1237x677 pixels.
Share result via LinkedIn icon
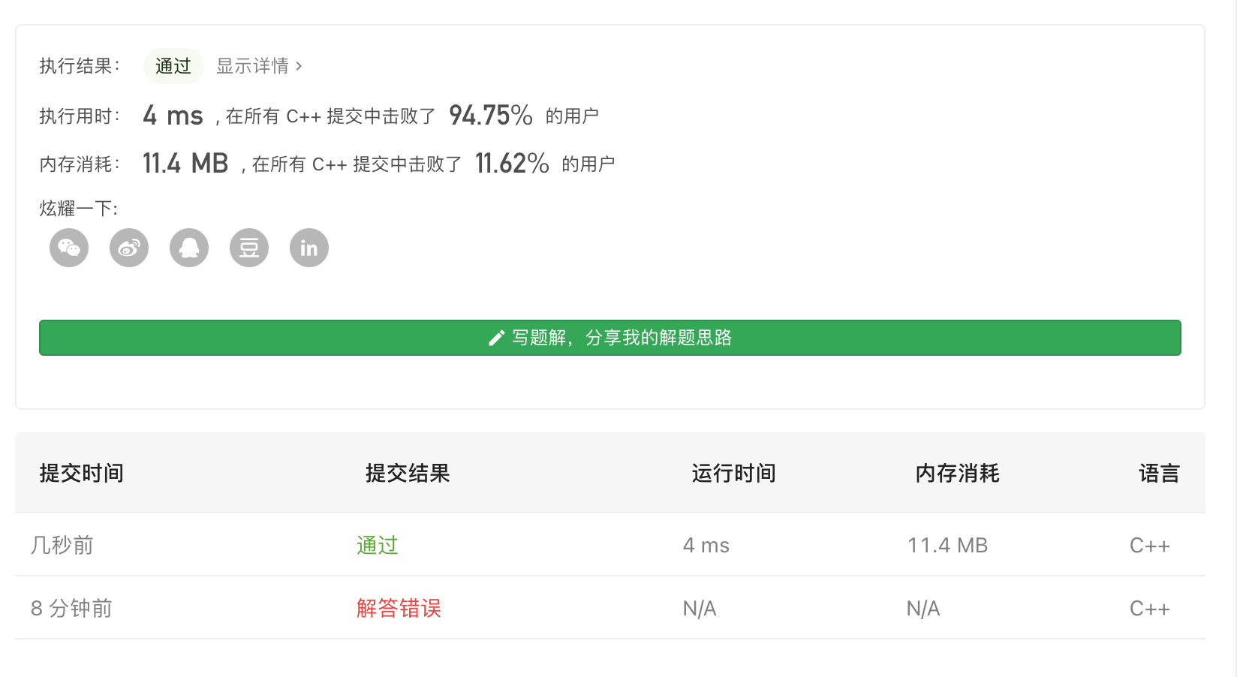(x=309, y=248)
